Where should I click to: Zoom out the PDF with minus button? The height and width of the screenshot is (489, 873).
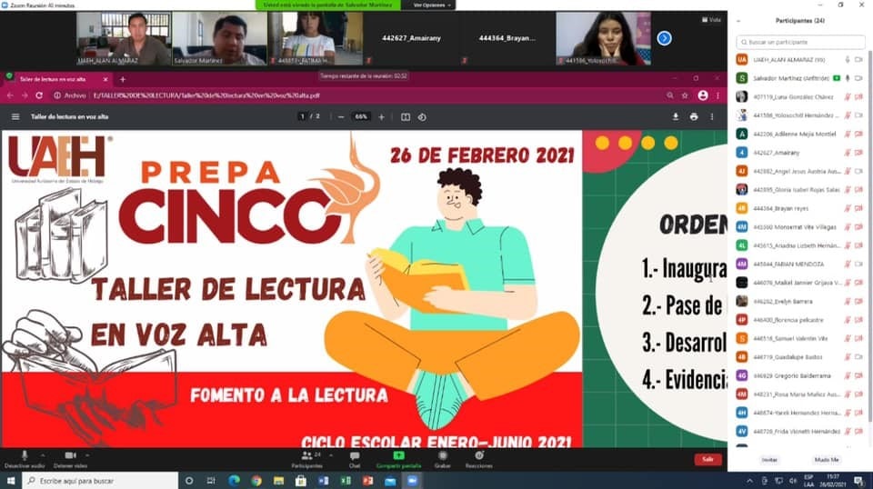(x=341, y=117)
